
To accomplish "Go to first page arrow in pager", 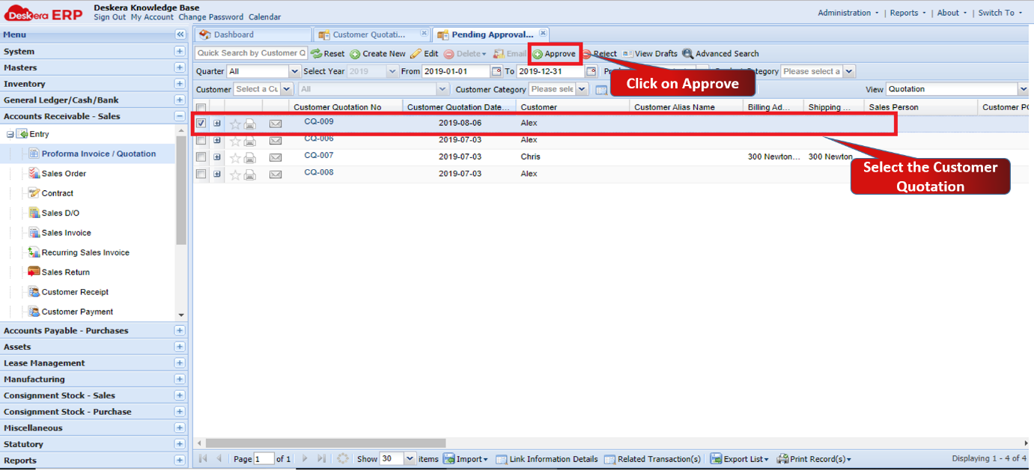I will pyautogui.click(x=203, y=458).
